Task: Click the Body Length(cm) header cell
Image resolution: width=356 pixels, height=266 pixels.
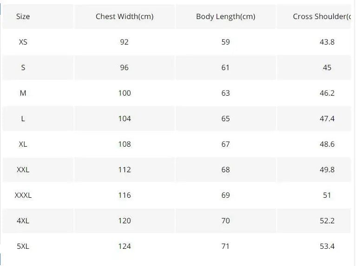Action: (225, 16)
